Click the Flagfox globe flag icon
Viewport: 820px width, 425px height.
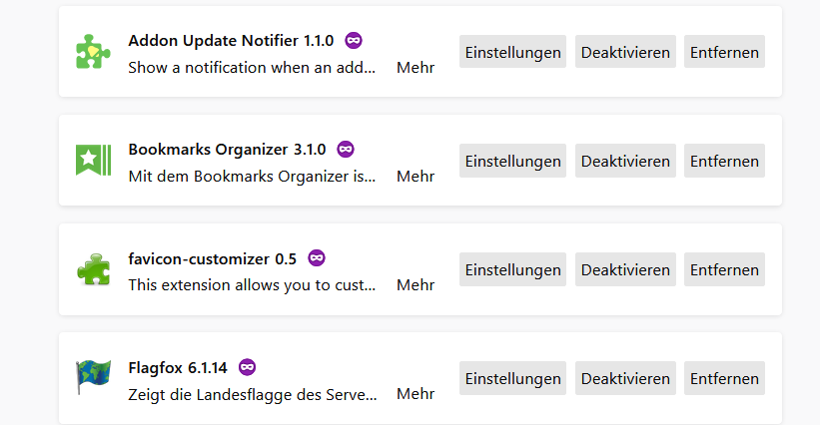pos(94,378)
